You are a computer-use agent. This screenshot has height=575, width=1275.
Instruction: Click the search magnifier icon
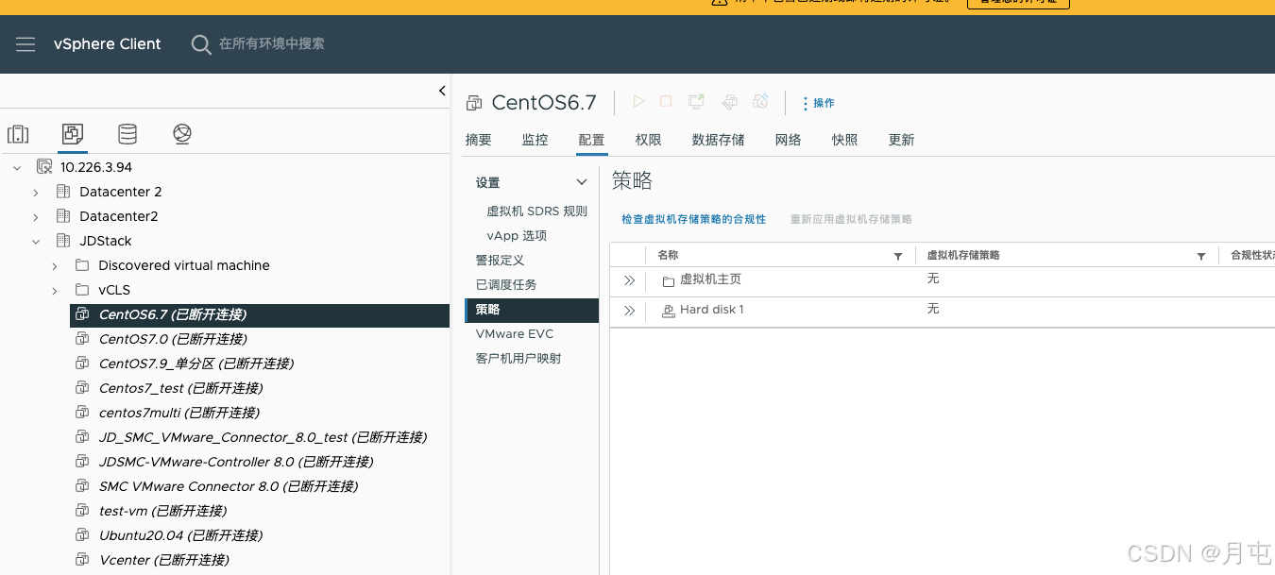(201, 44)
